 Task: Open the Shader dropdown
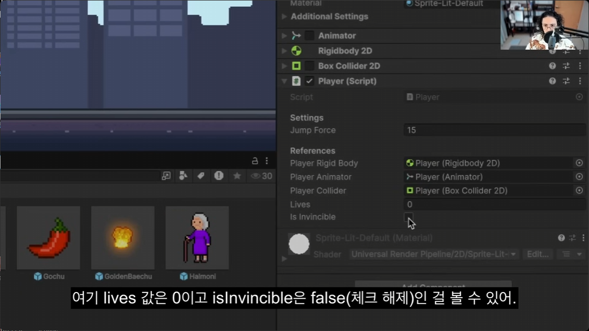[433, 254]
